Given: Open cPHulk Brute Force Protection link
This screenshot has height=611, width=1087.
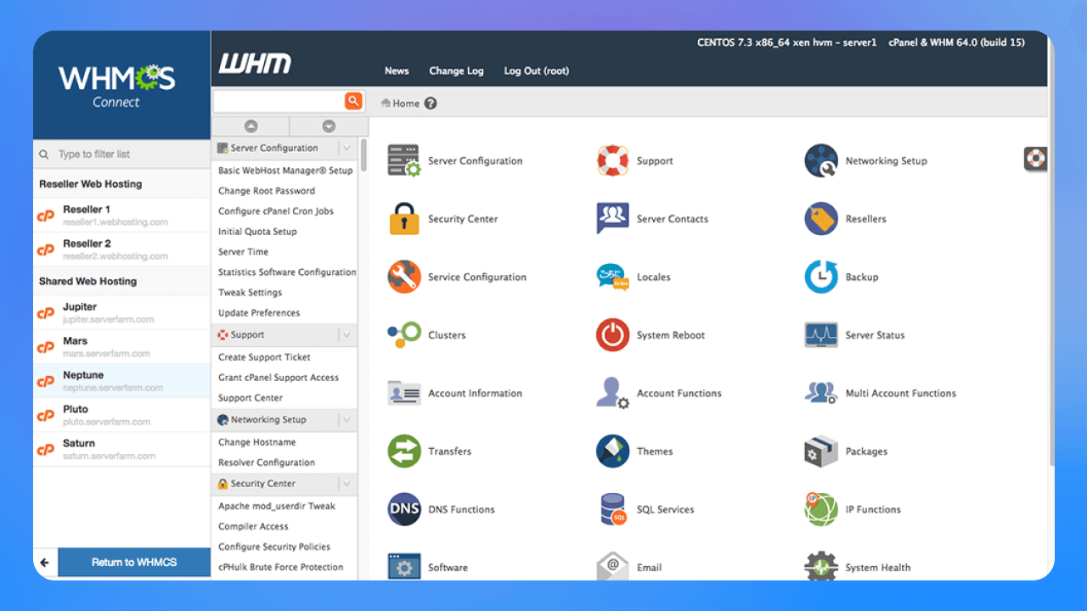Looking at the screenshot, I should point(281,567).
